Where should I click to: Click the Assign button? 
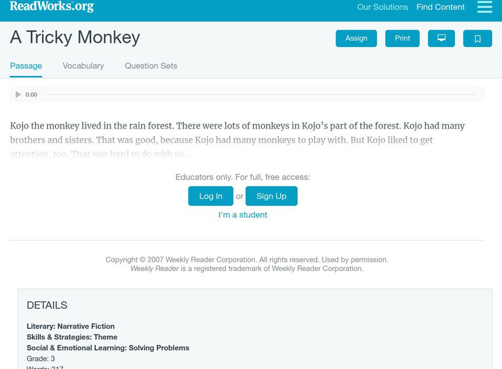(x=355, y=38)
